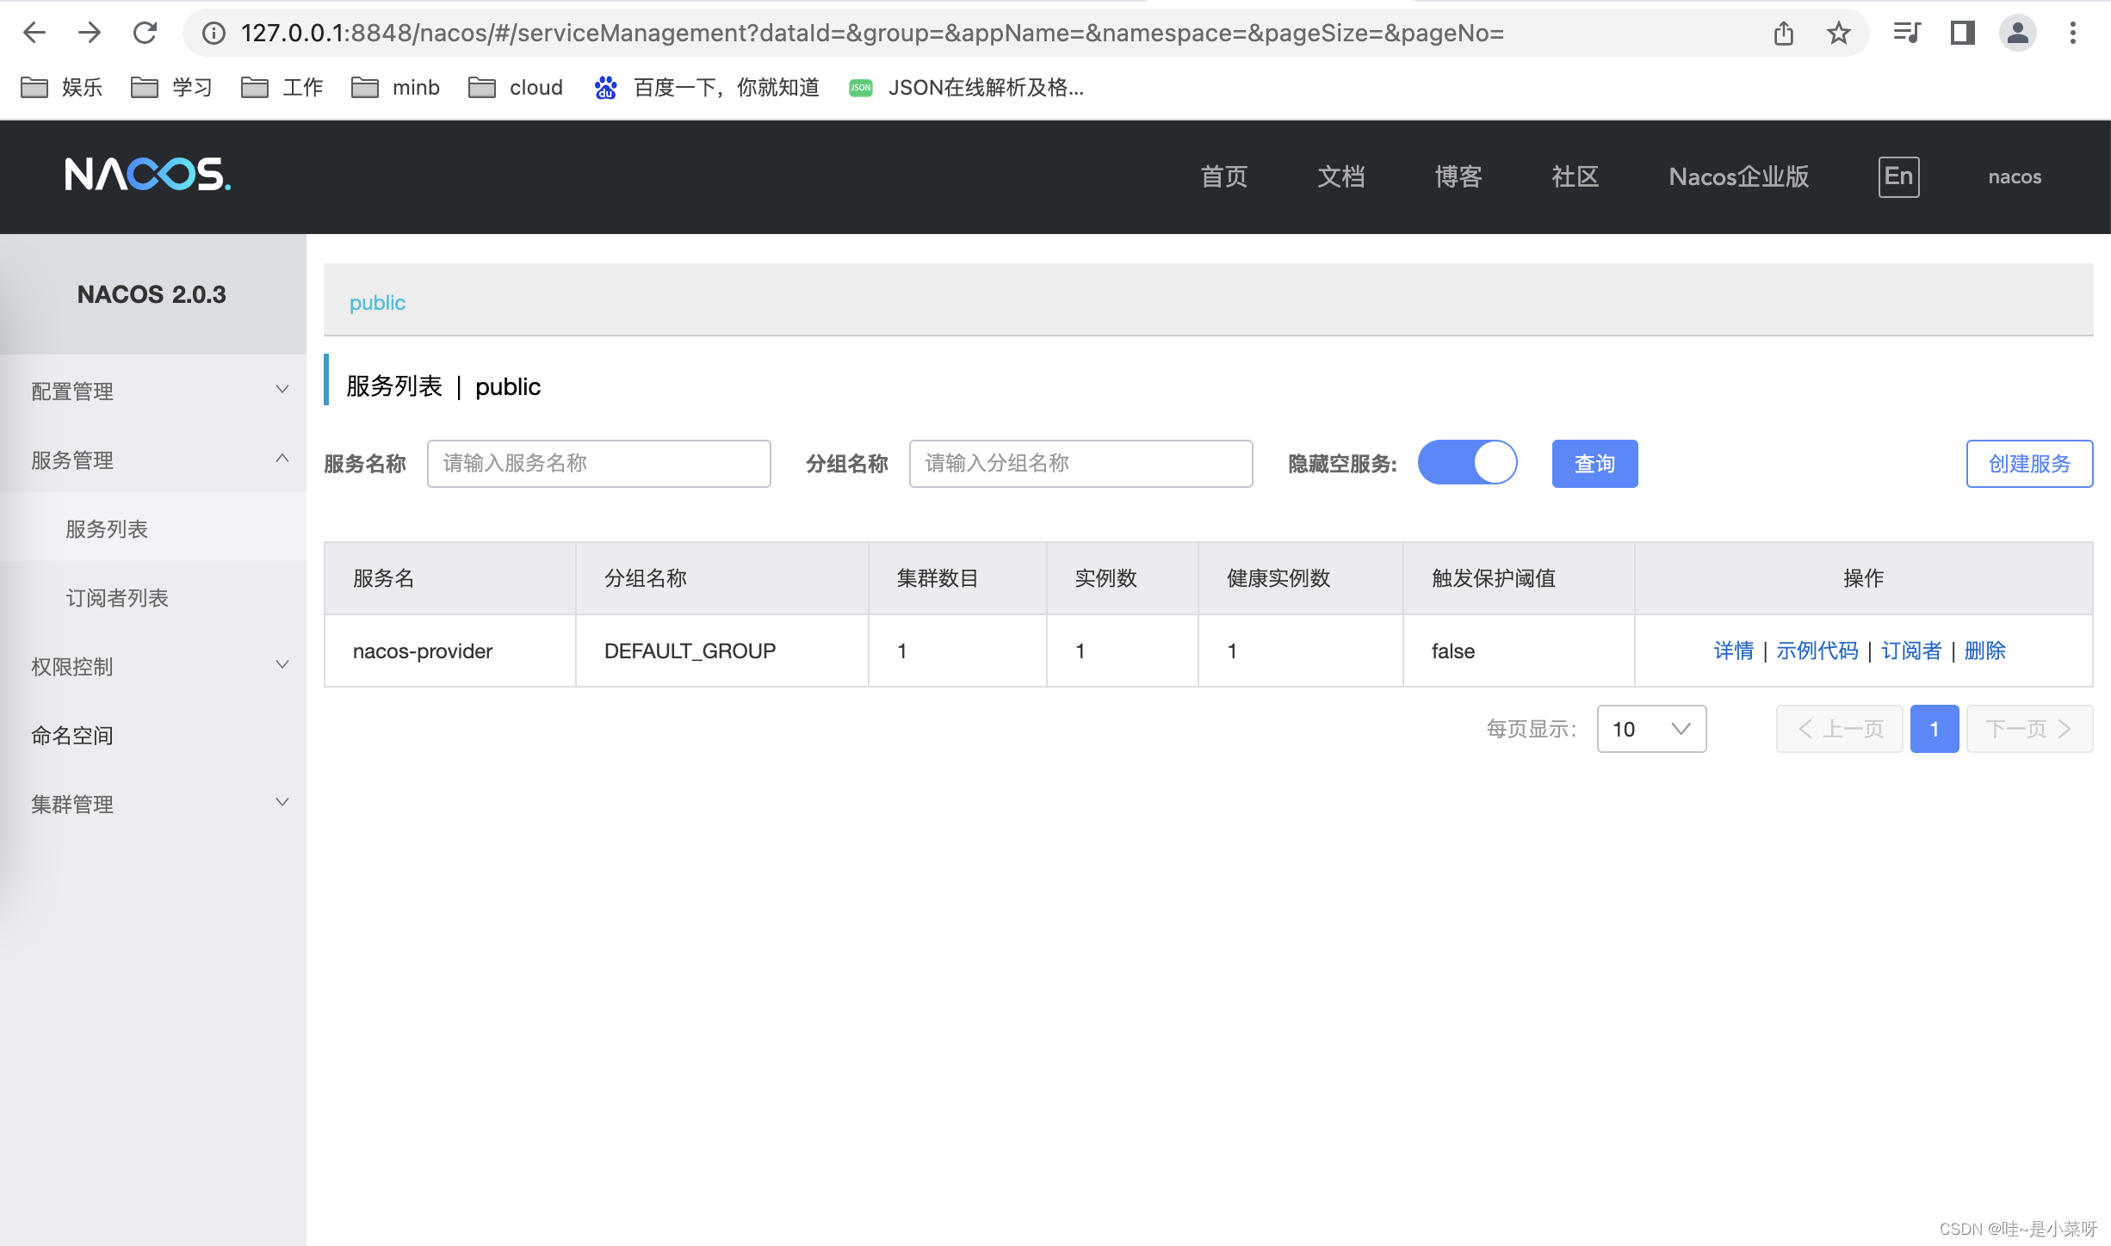Open the 娱乐 bookmark folder

tap(61, 87)
